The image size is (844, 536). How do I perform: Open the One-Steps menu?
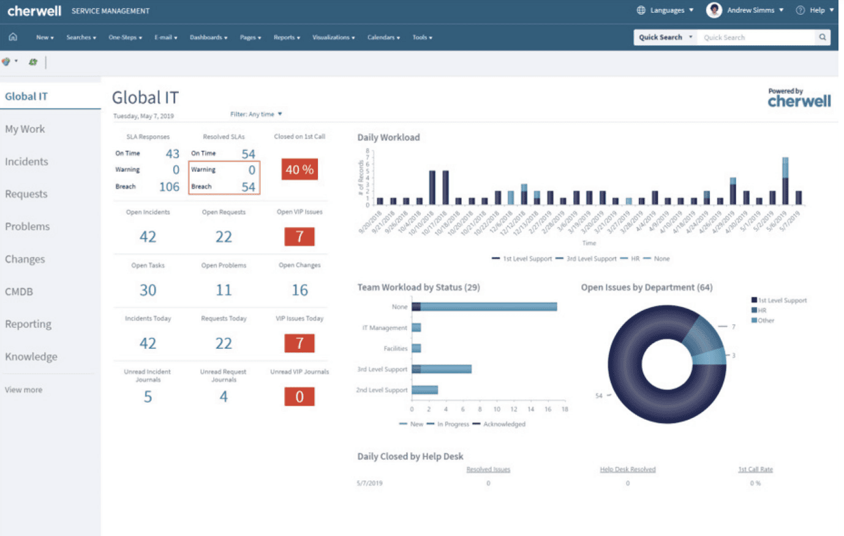click(x=126, y=37)
